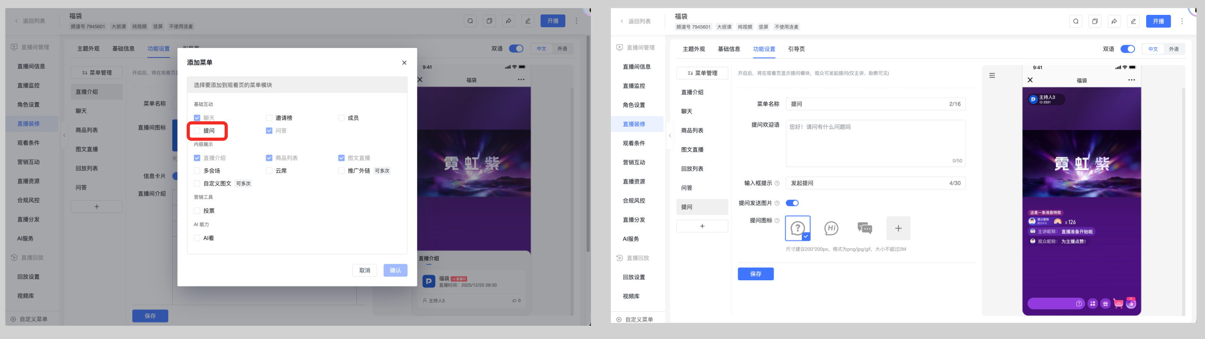Open 自定义菜单 at bottom of right sidebar

(635, 320)
